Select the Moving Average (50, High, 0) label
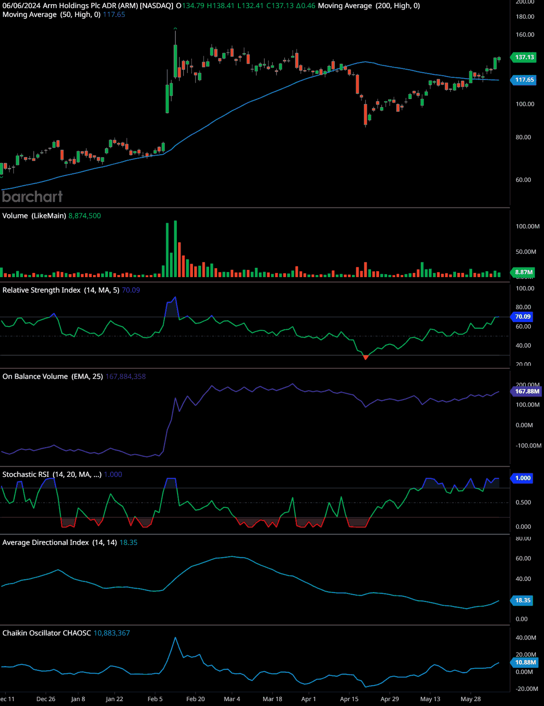Image resolution: width=544 pixels, height=706 pixels. [x=51, y=14]
